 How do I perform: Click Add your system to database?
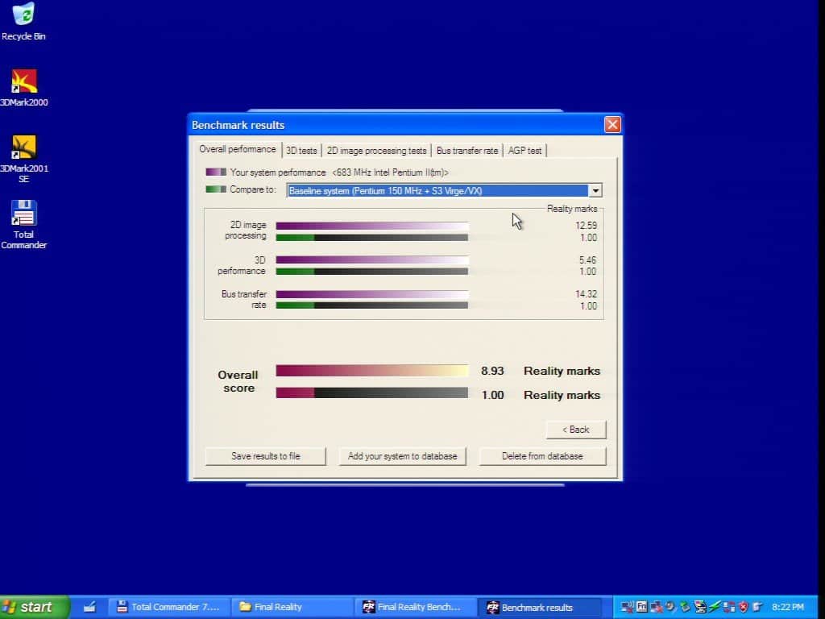[x=403, y=456]
